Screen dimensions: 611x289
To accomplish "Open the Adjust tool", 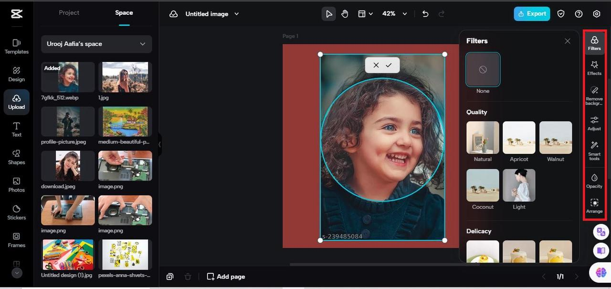I will tap(594, 123).
